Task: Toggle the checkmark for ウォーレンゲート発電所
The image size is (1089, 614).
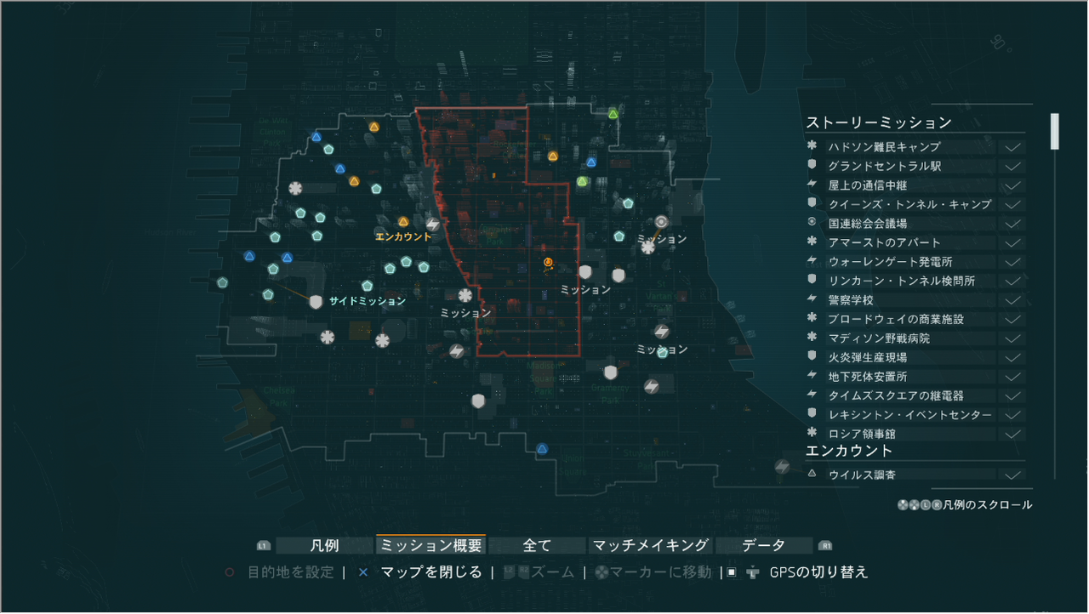Action: pos(1012,262)
